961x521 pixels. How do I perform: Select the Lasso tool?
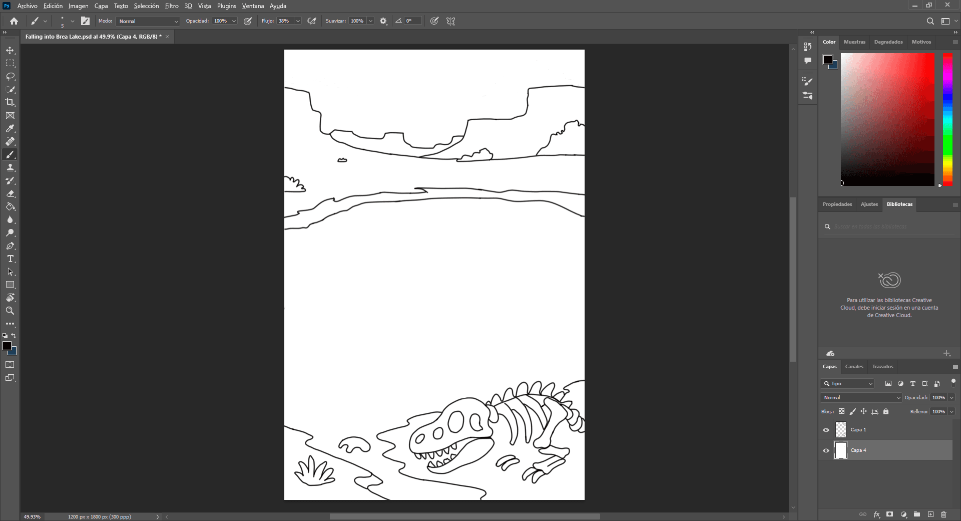click(x=10, y=77)
